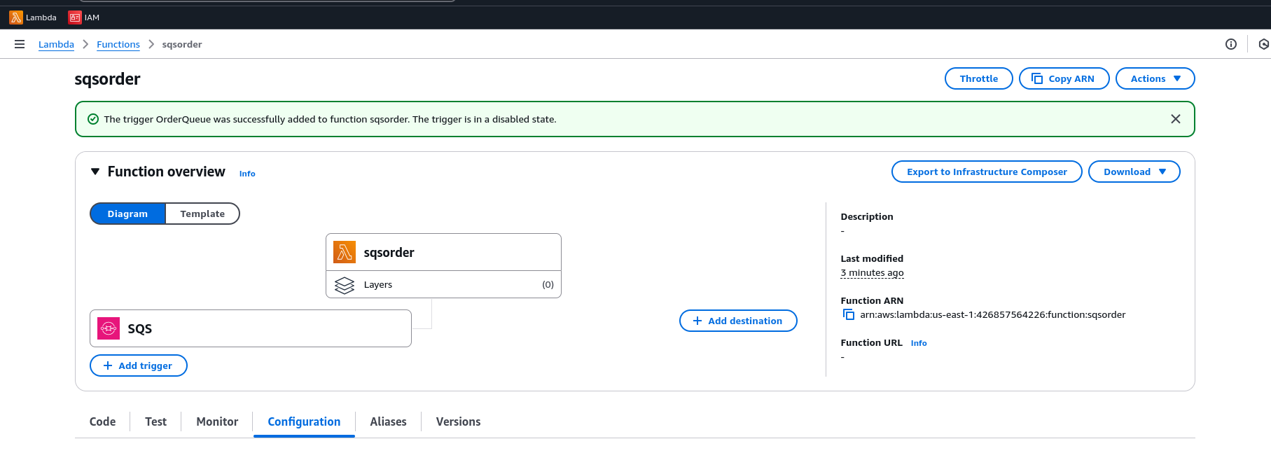1271x460 pixels.
Task: Click the Layers stack icon
Action: pyautogui.click(x=345, y=285)
